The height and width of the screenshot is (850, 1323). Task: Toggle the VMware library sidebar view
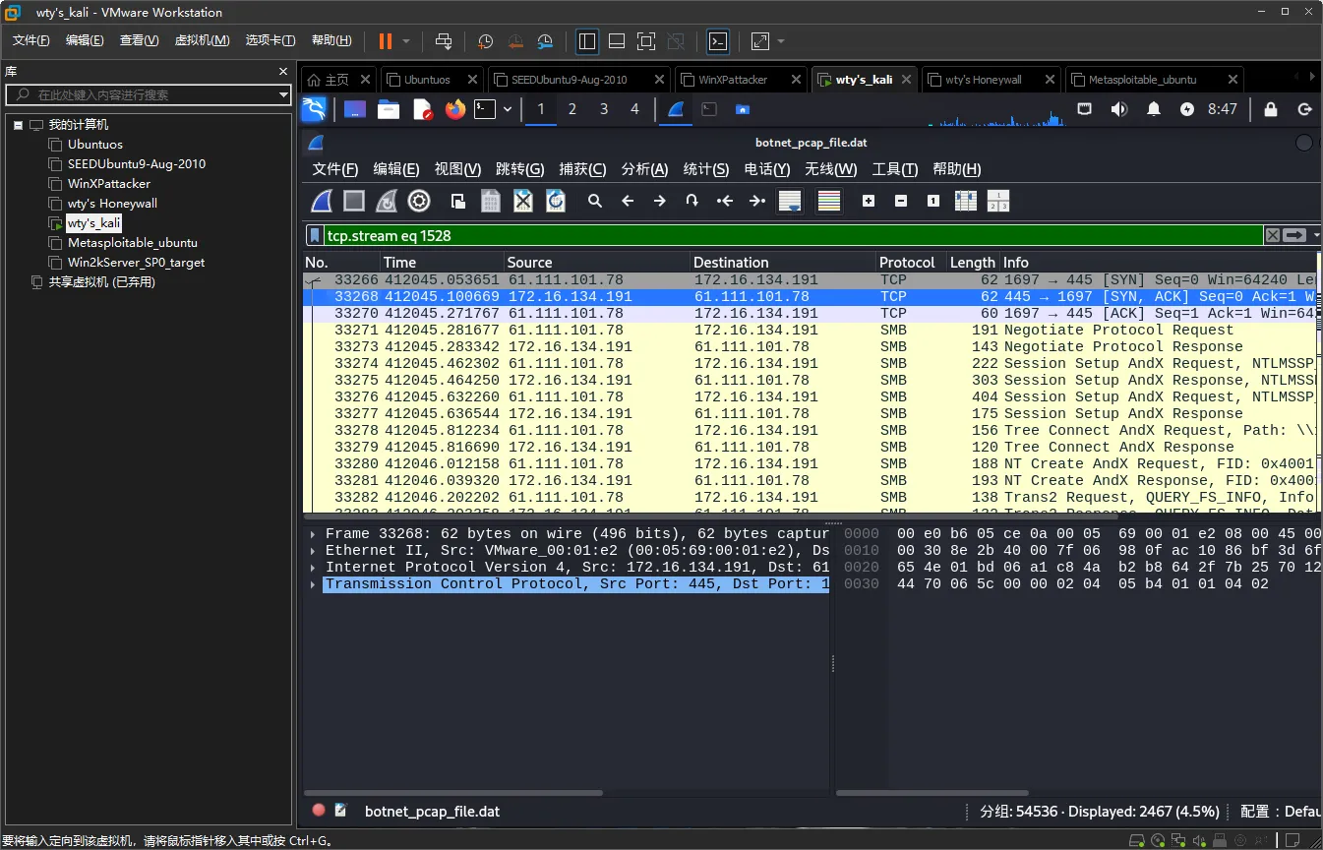(x=587, y=41)
